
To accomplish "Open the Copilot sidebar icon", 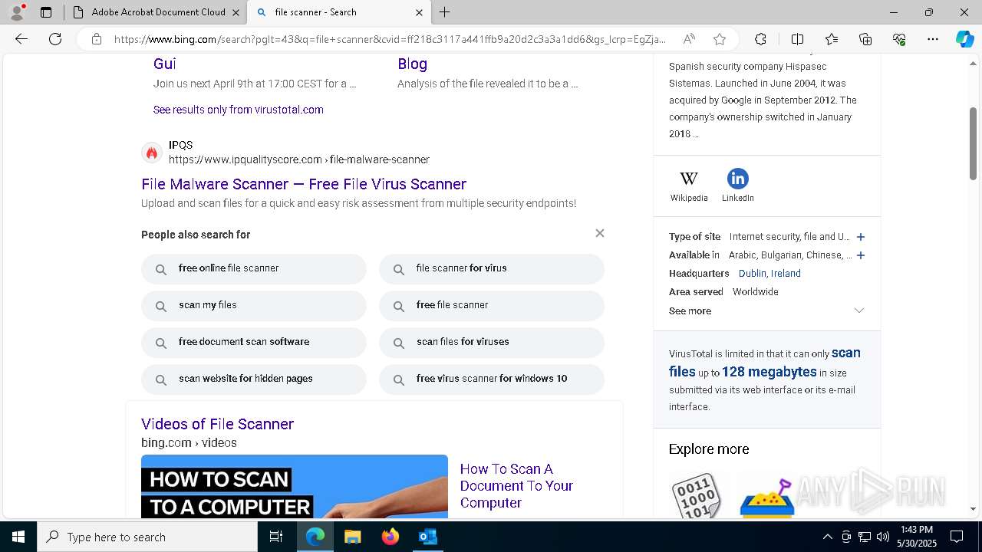I will [964, 39].
